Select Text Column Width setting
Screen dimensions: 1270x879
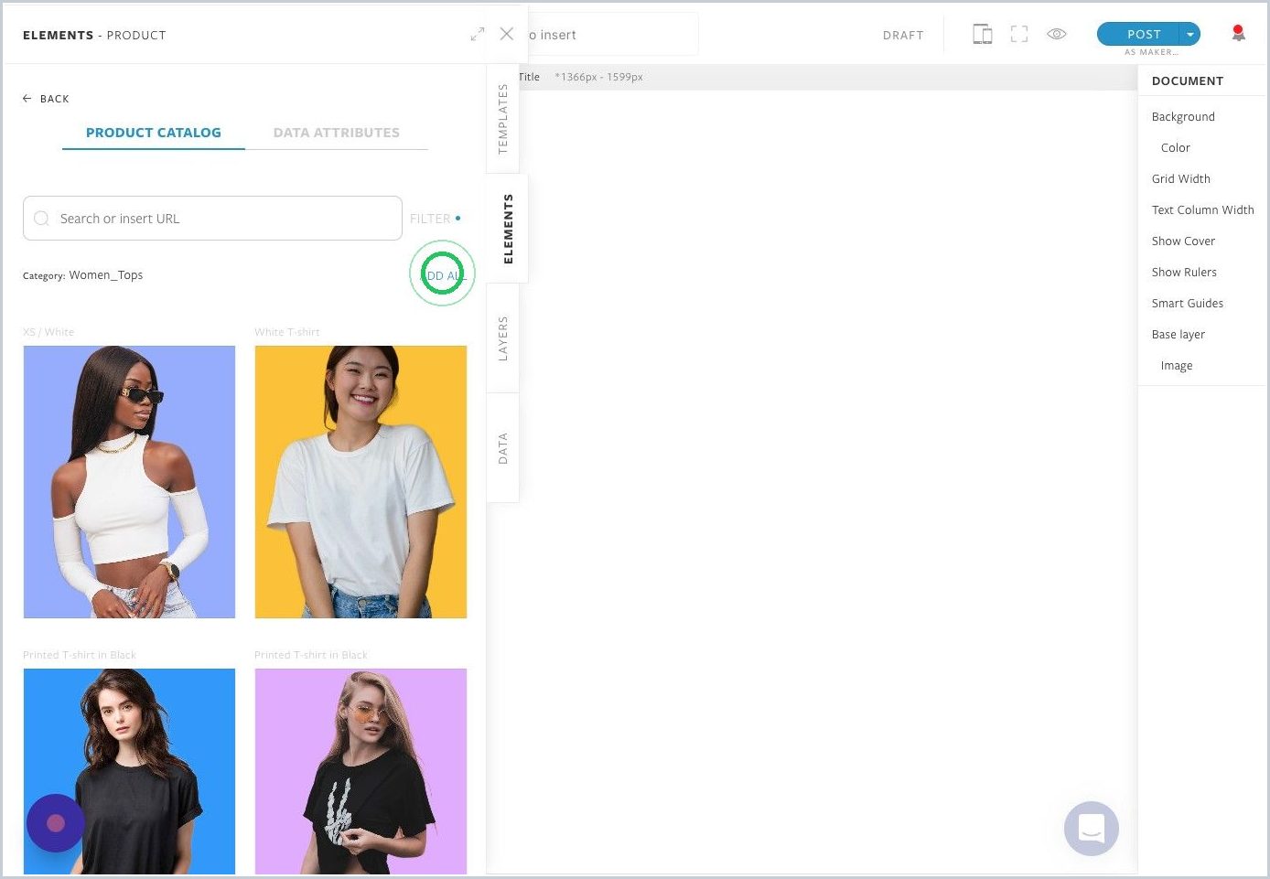1203,210
